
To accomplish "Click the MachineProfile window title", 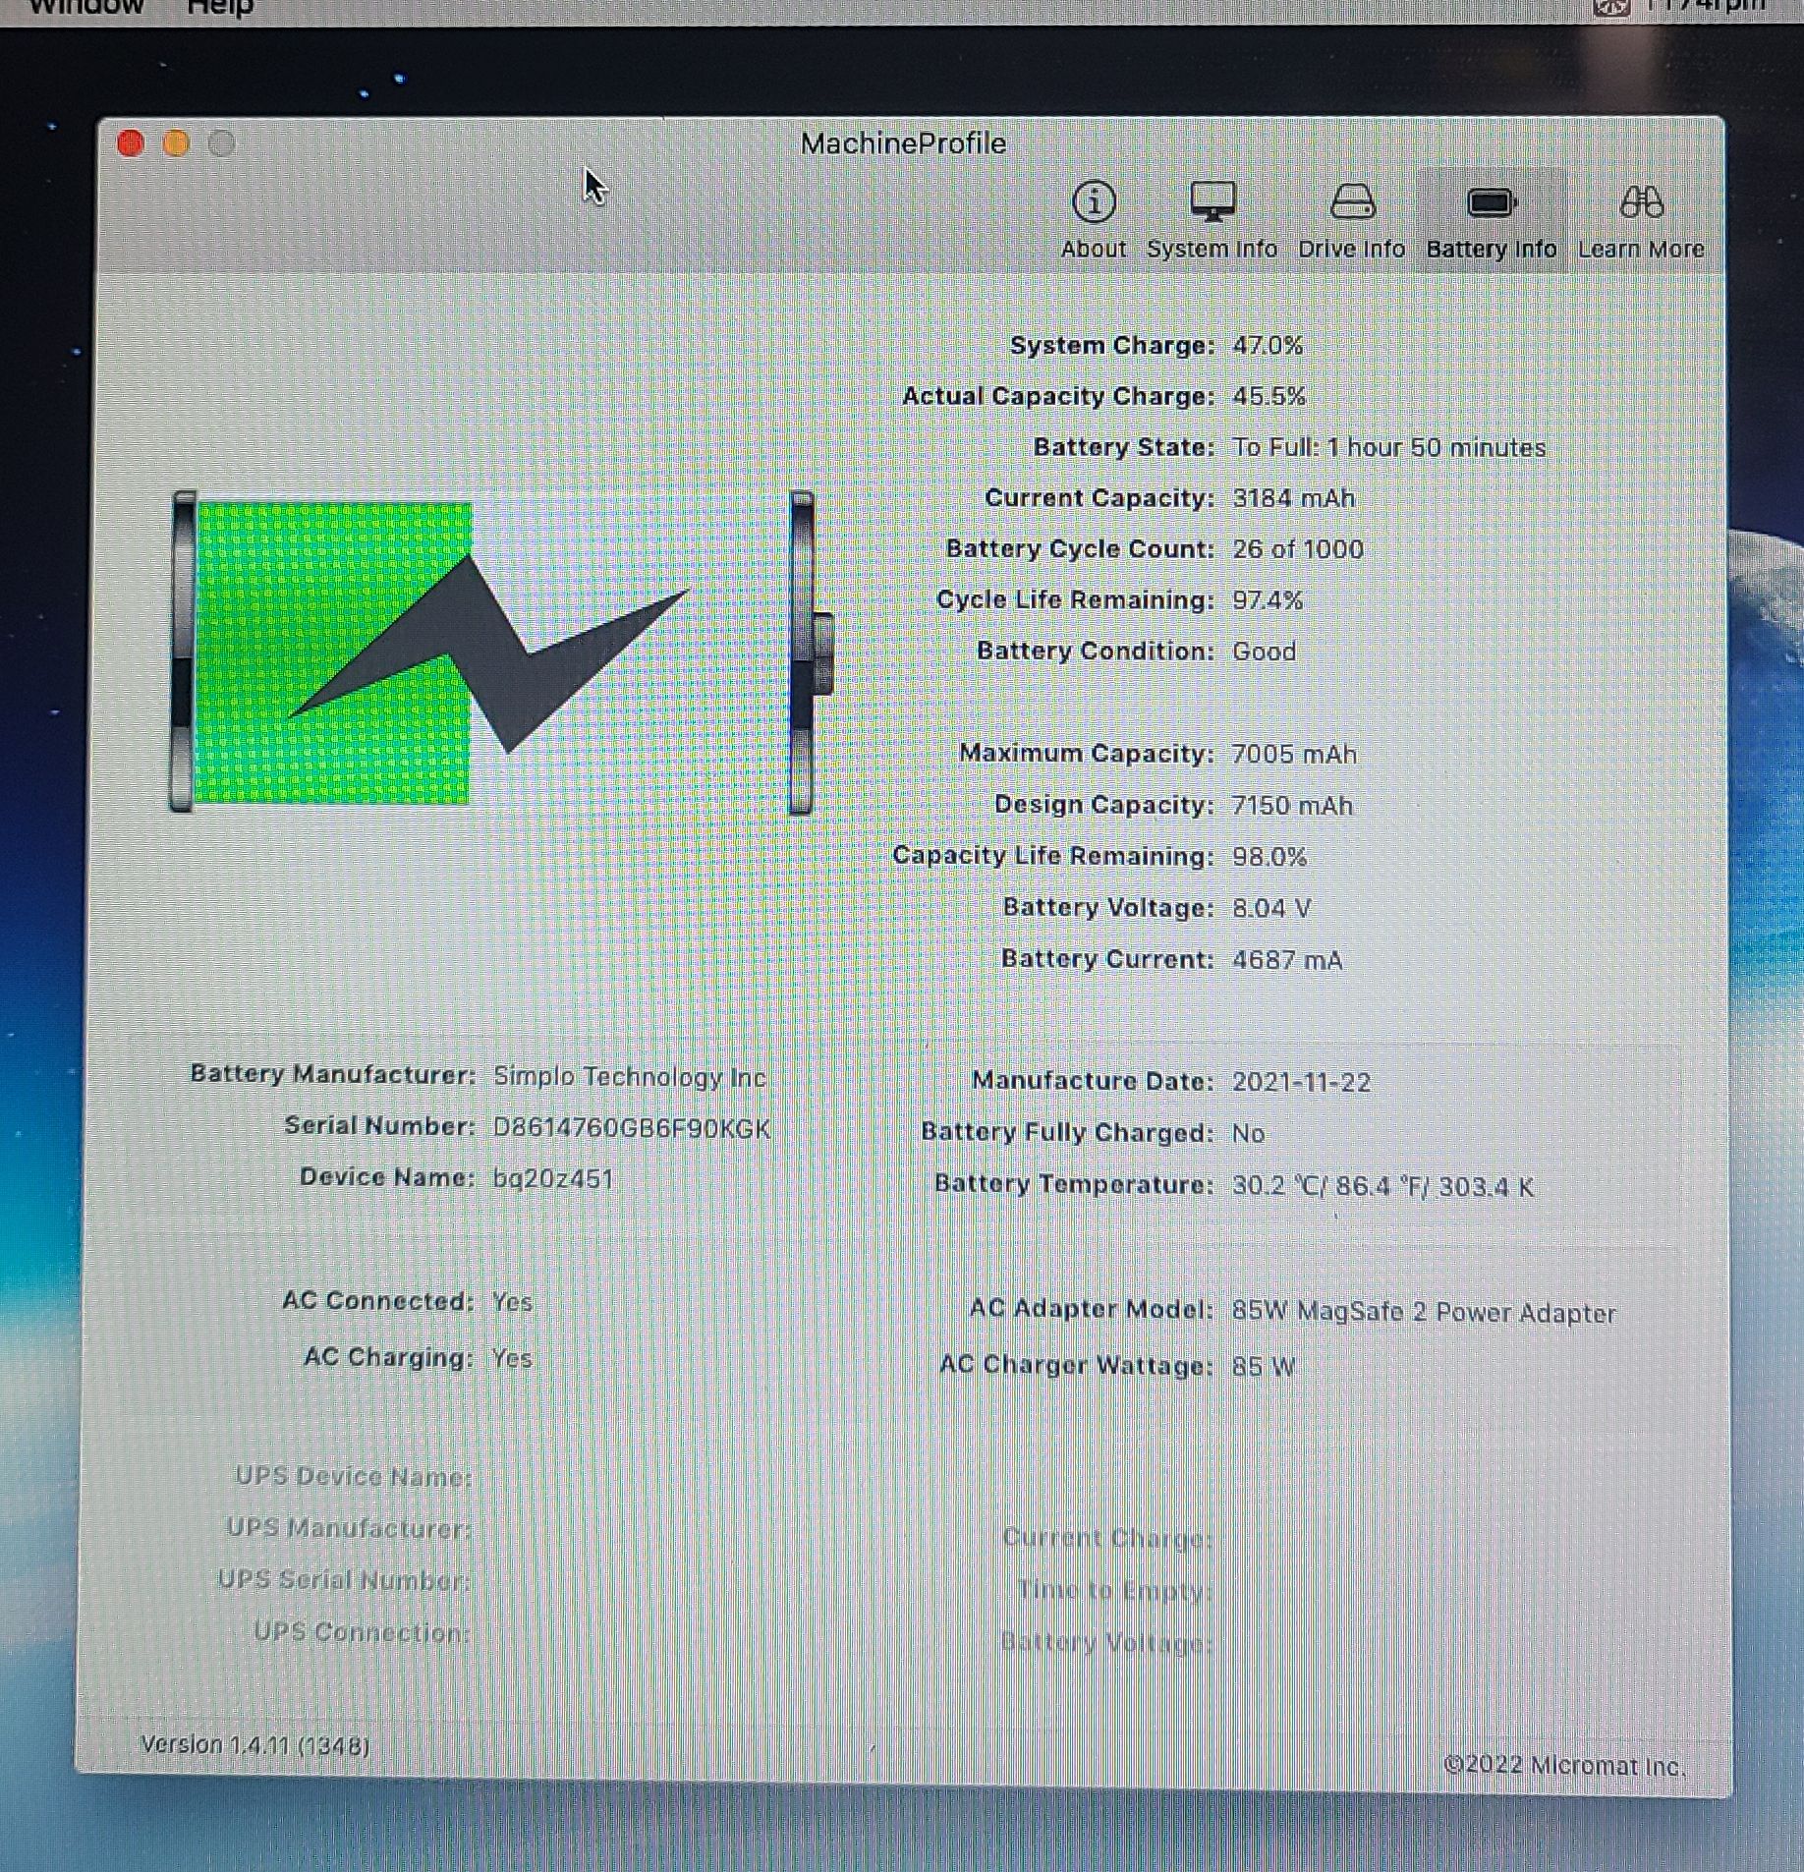I will (x=902, y=144).
